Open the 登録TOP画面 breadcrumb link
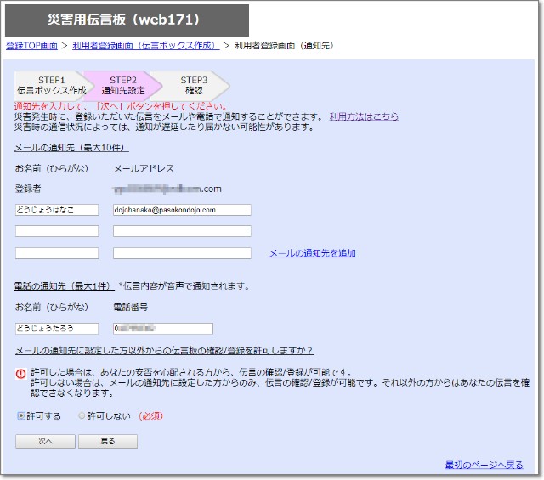The width and height of the screenshot is (544, 480). [31, 45]
